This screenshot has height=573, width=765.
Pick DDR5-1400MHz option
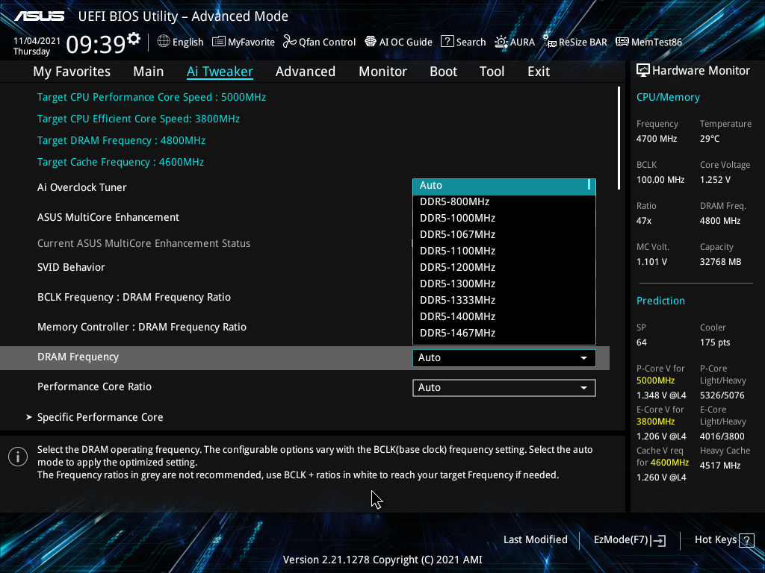click(504, 316)
